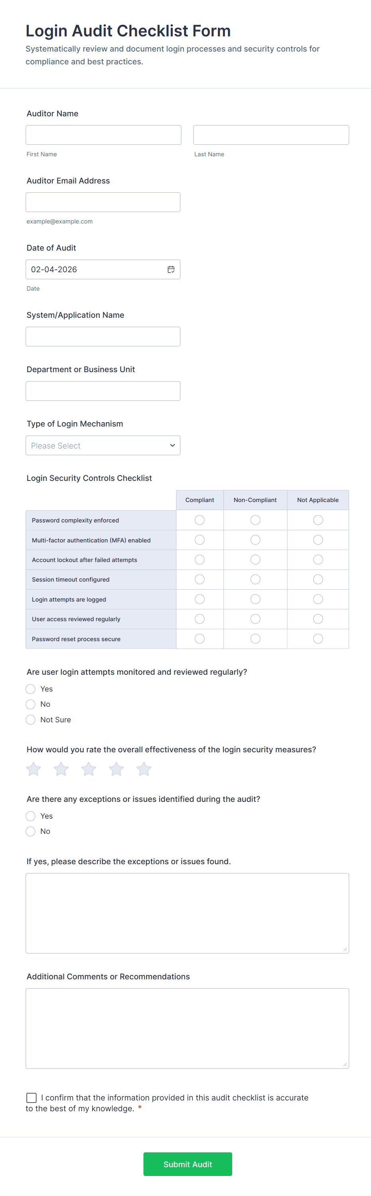Mark Password complexity enforced as Compliant
Image resolution: width=371 pixels, height=1196 pixels.
[199, 520]
